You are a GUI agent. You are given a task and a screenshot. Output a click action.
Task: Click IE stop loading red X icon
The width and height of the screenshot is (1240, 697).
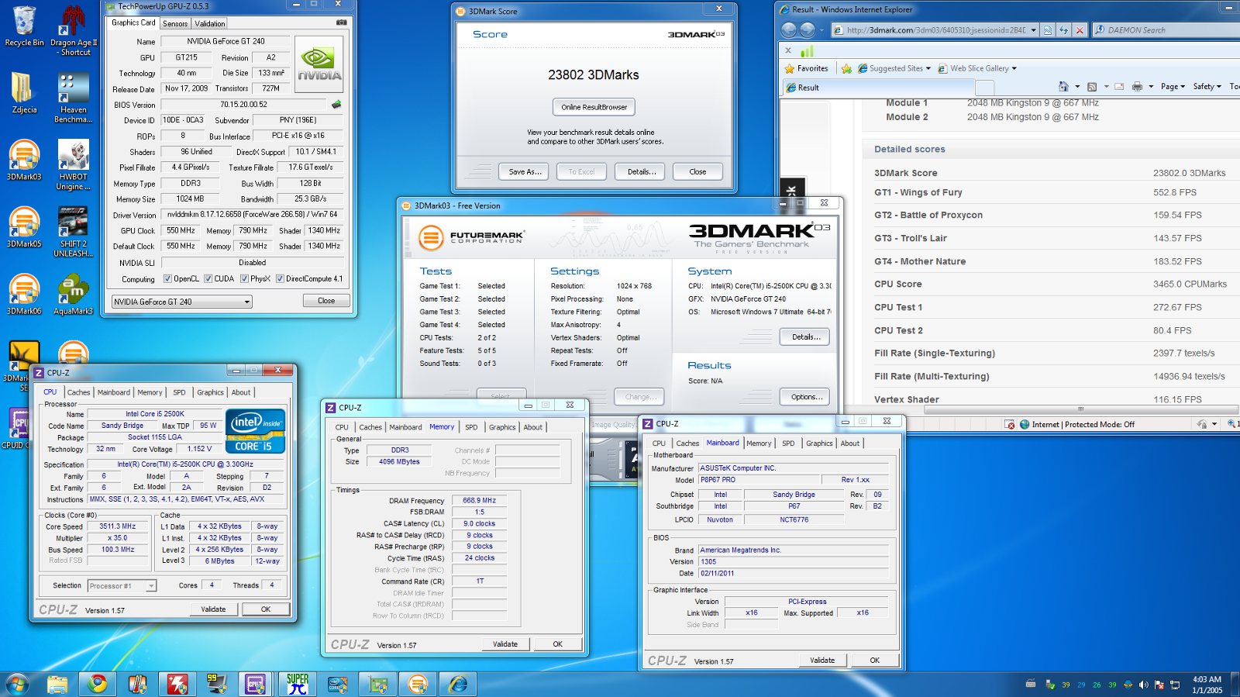(1079, 30)
